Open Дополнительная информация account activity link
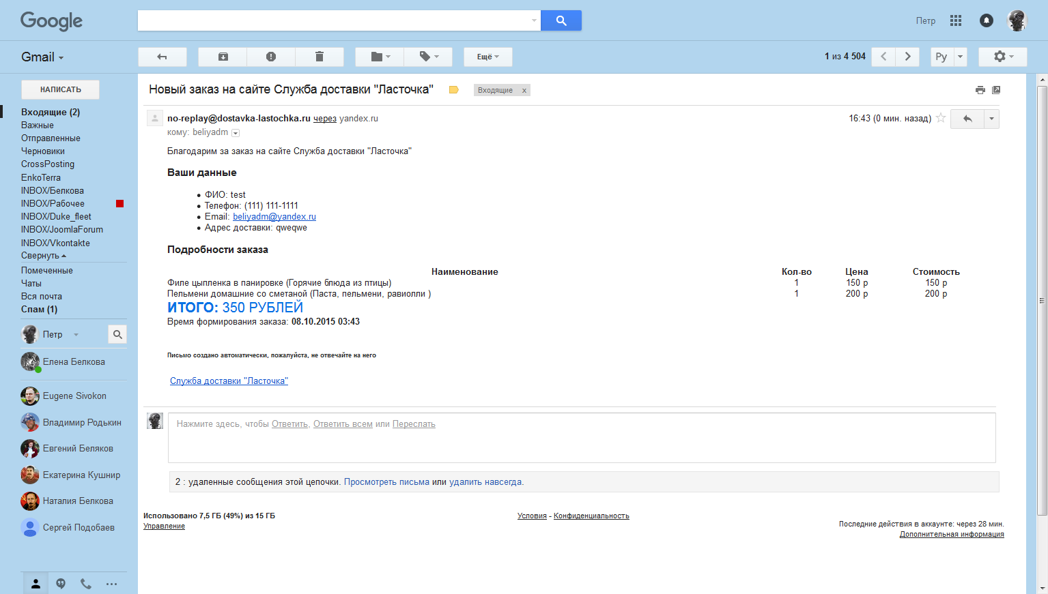The image size is (1048, 594). click(x=952, y=534)
